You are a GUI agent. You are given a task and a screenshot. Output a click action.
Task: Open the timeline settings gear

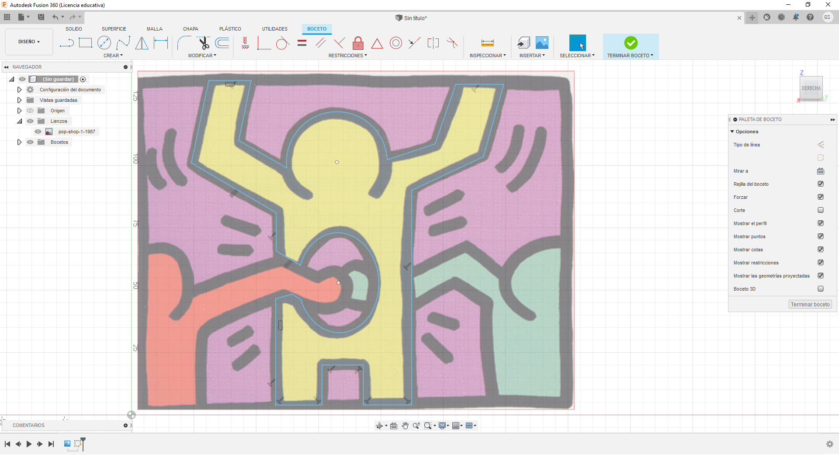coord(829,444)
